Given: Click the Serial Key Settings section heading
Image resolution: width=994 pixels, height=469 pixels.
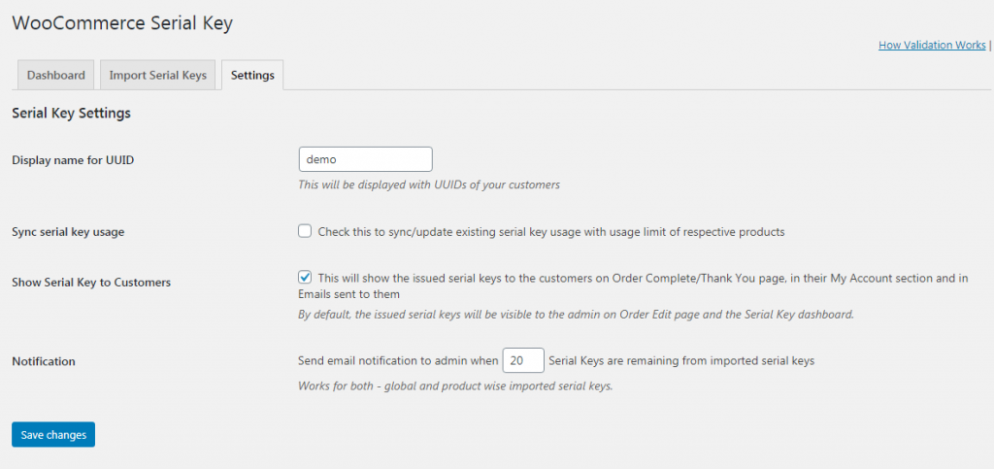Looking at the screenshot, I should click(x=71, y=114).
